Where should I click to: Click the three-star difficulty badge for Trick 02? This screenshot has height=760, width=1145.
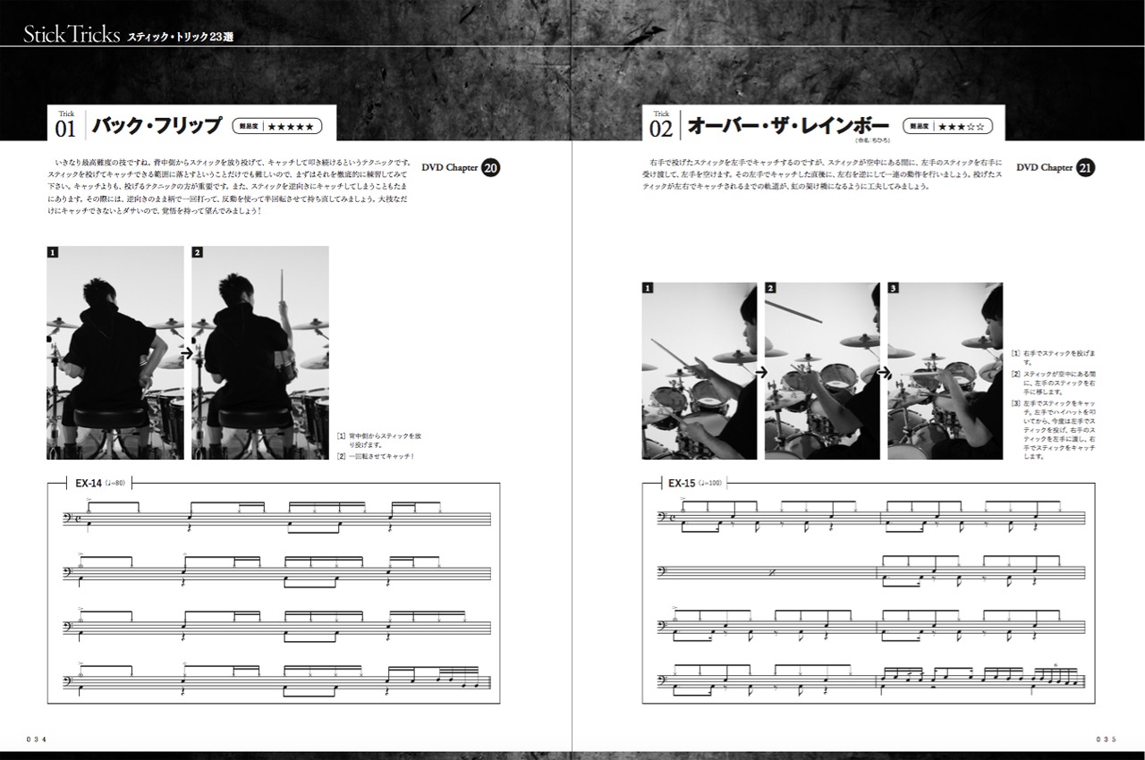click(947, 127)
